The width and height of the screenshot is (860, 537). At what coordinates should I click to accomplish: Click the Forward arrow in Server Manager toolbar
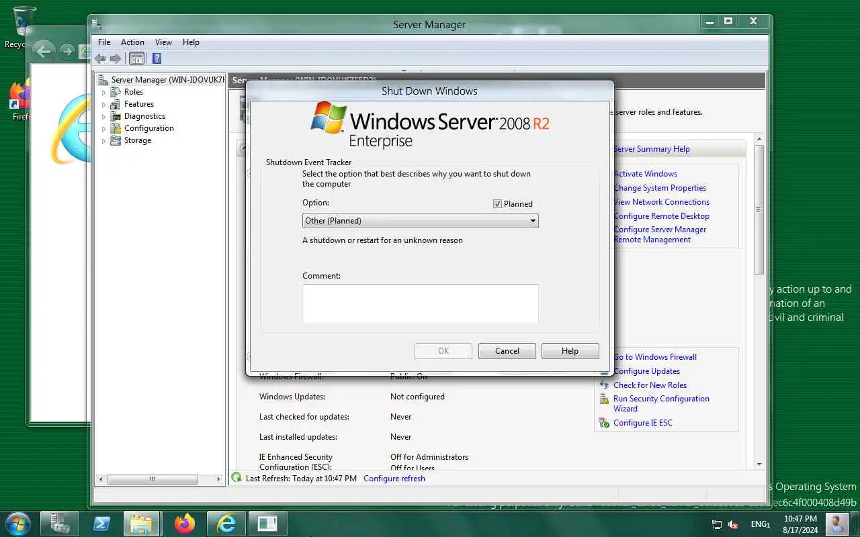click(x=116, y=59)
